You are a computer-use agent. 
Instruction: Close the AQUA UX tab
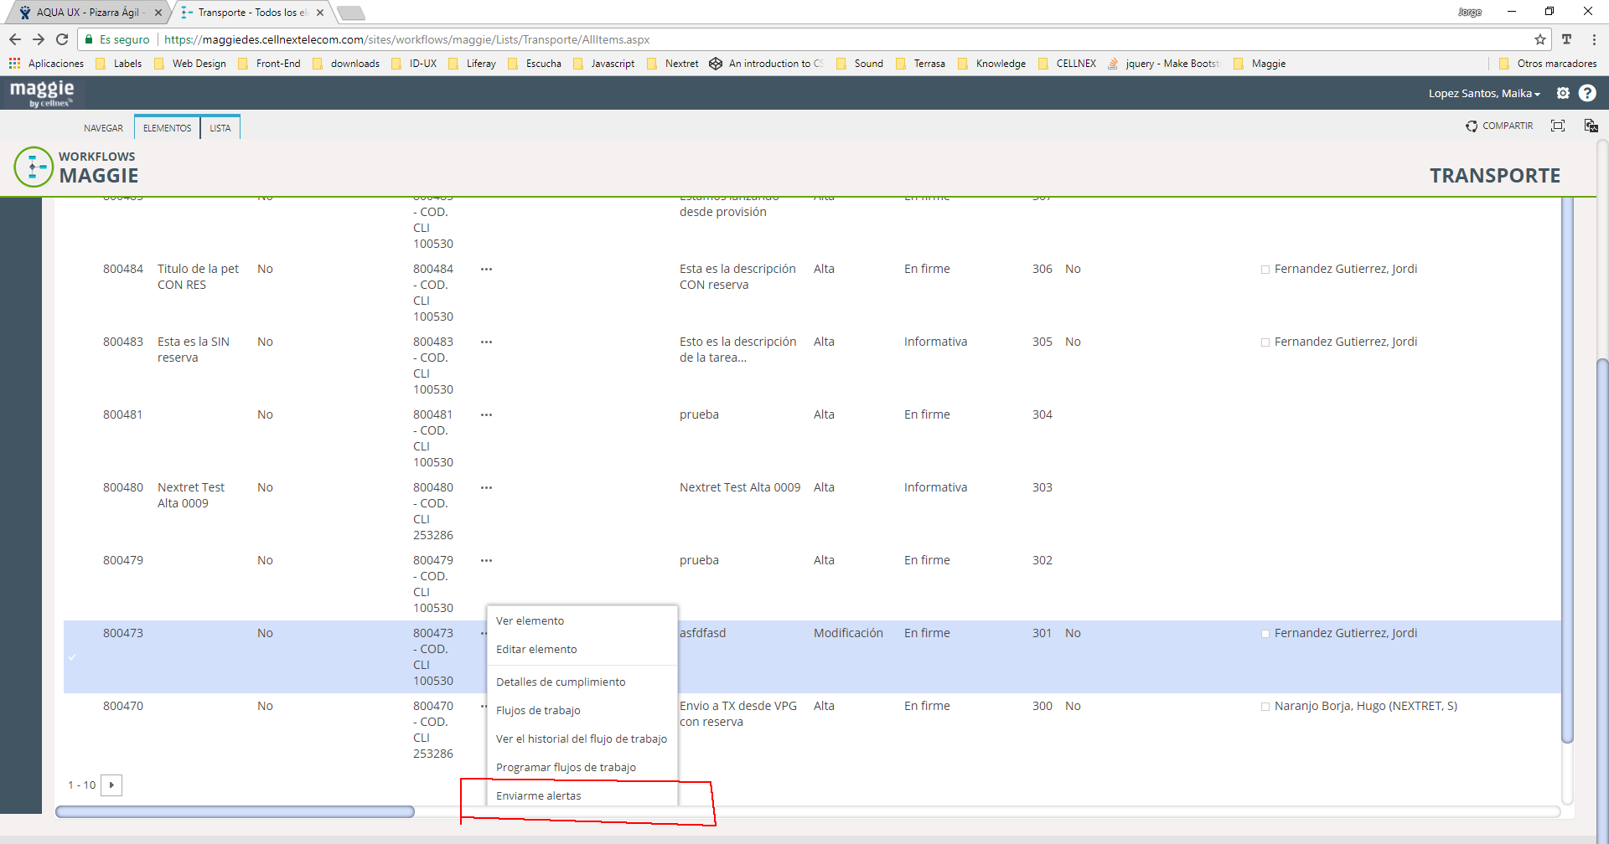pos(158,13)
